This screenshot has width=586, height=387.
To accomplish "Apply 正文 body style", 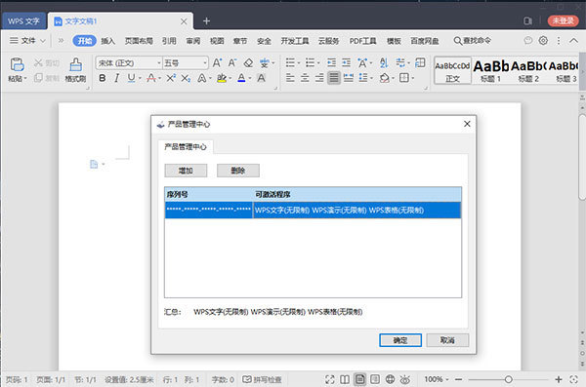I will (452, 70).
